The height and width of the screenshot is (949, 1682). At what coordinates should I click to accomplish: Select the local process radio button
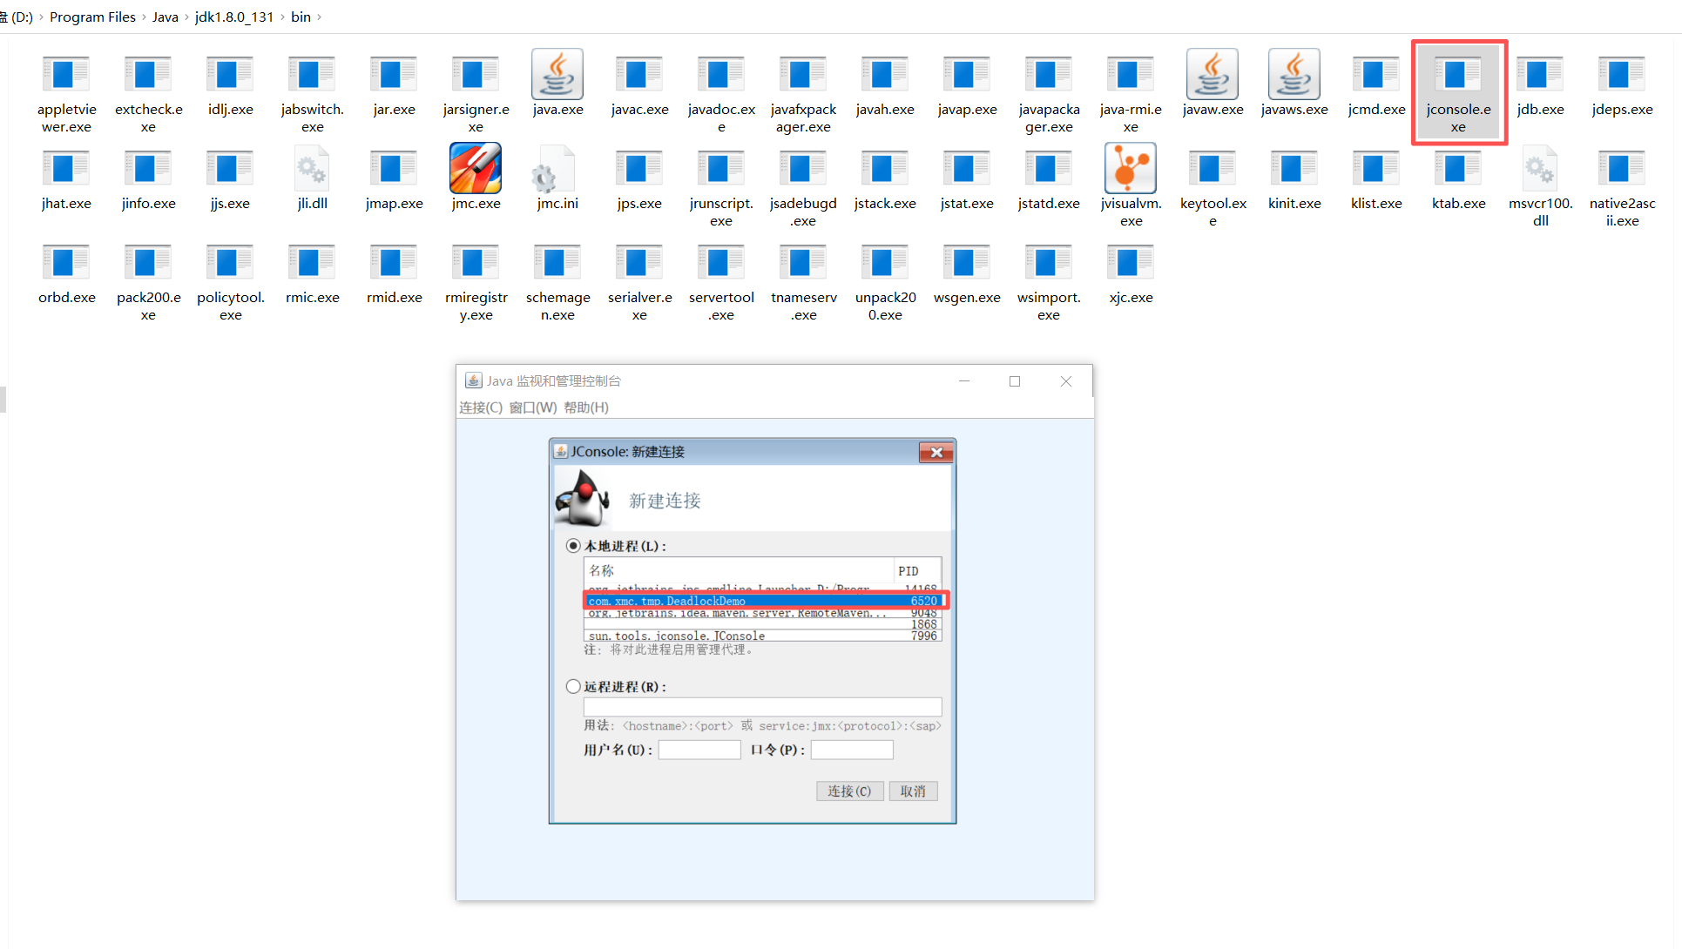click(573, 546)
